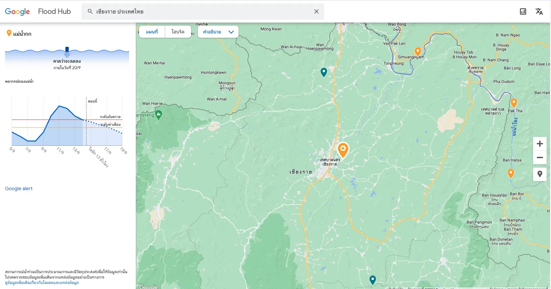Click the green park icon near amereng
This screenshot has width=551, height=289.
(159, 115)
